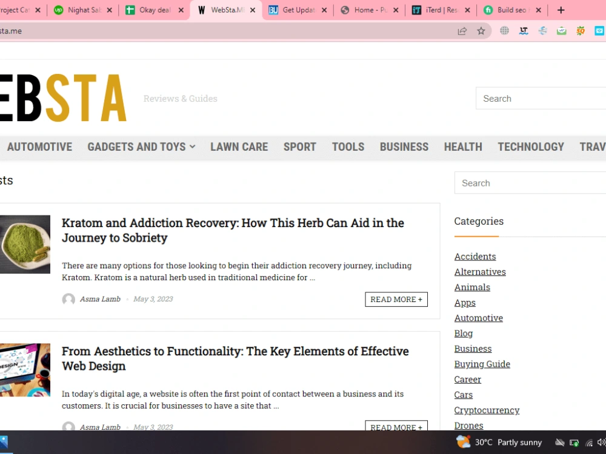The height and width of the screenshot is (454, 606).
Task: Open the Kratom powder article thumbnail
Action: 25,245
